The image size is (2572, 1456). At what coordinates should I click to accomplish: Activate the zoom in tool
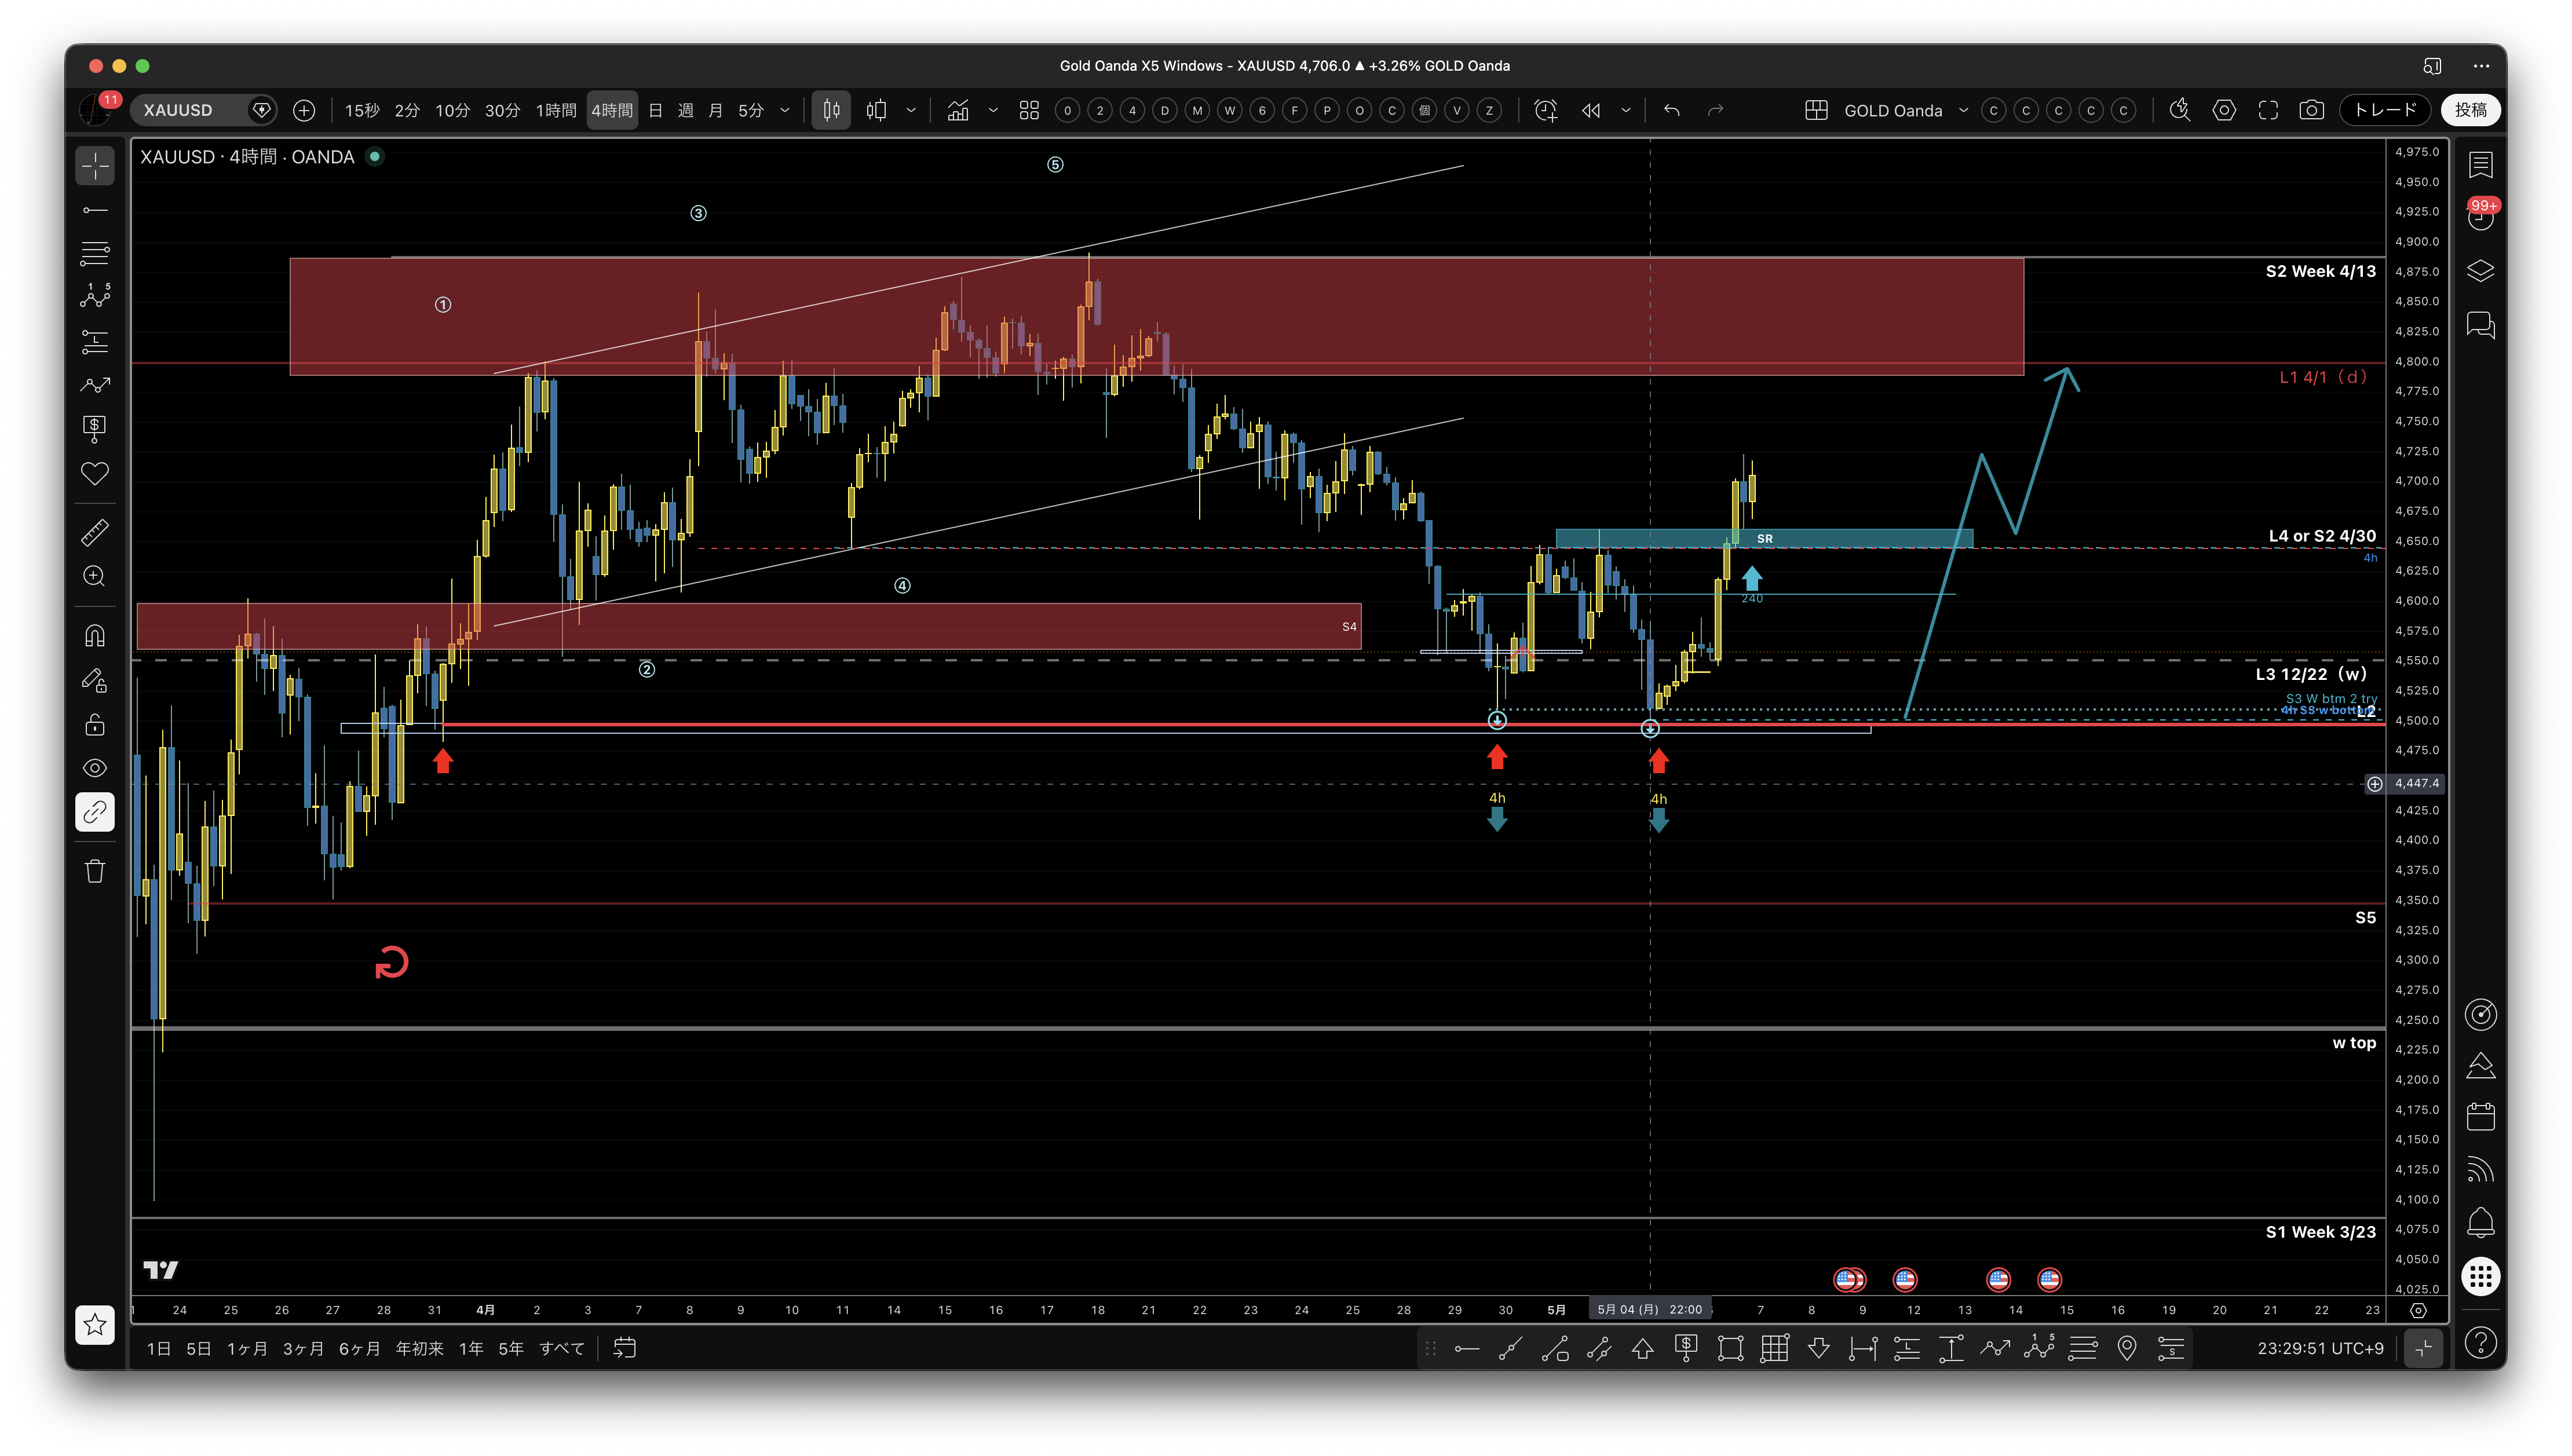click(95, 576)
